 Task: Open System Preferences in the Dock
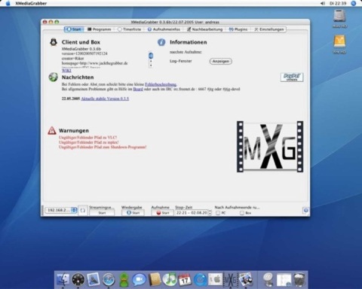tap(216, 279)
